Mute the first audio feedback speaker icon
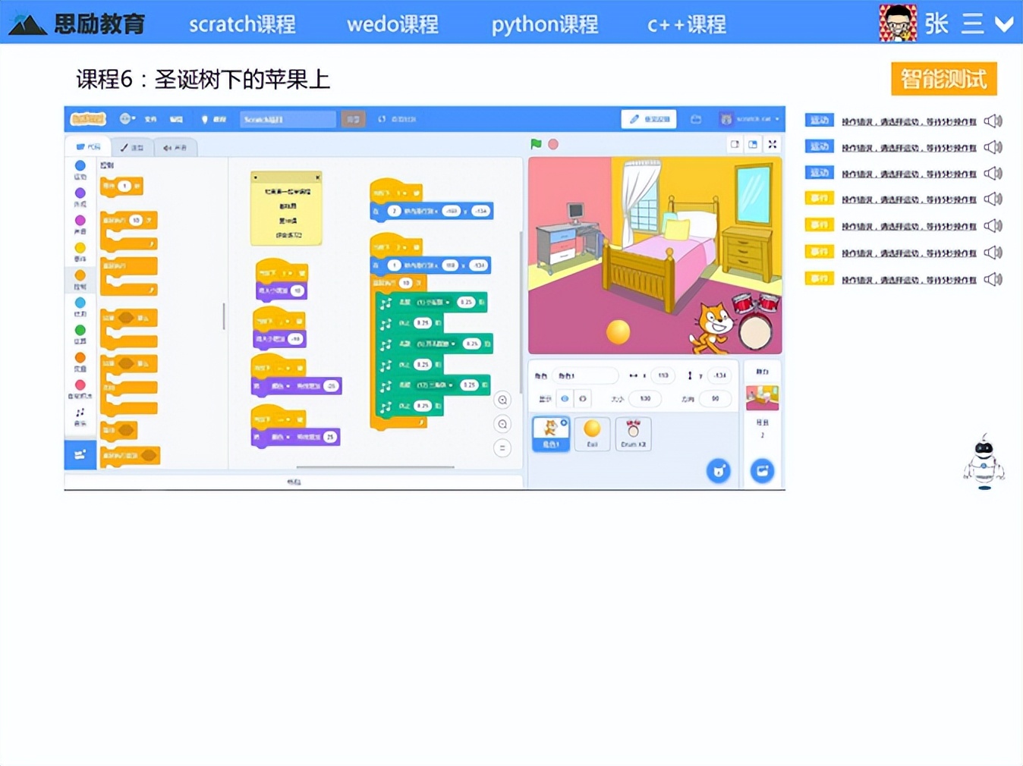This screenshot has height=766, width=1023. pos(993,120)
